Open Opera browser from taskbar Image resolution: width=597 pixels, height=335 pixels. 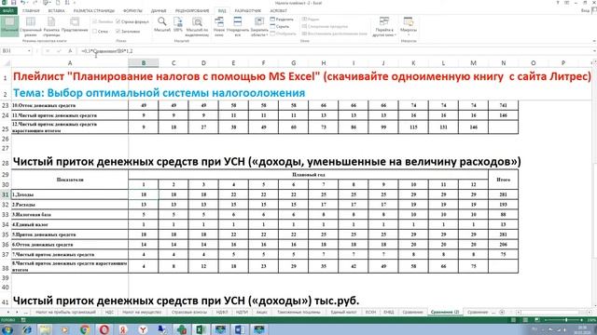[104, 329]
